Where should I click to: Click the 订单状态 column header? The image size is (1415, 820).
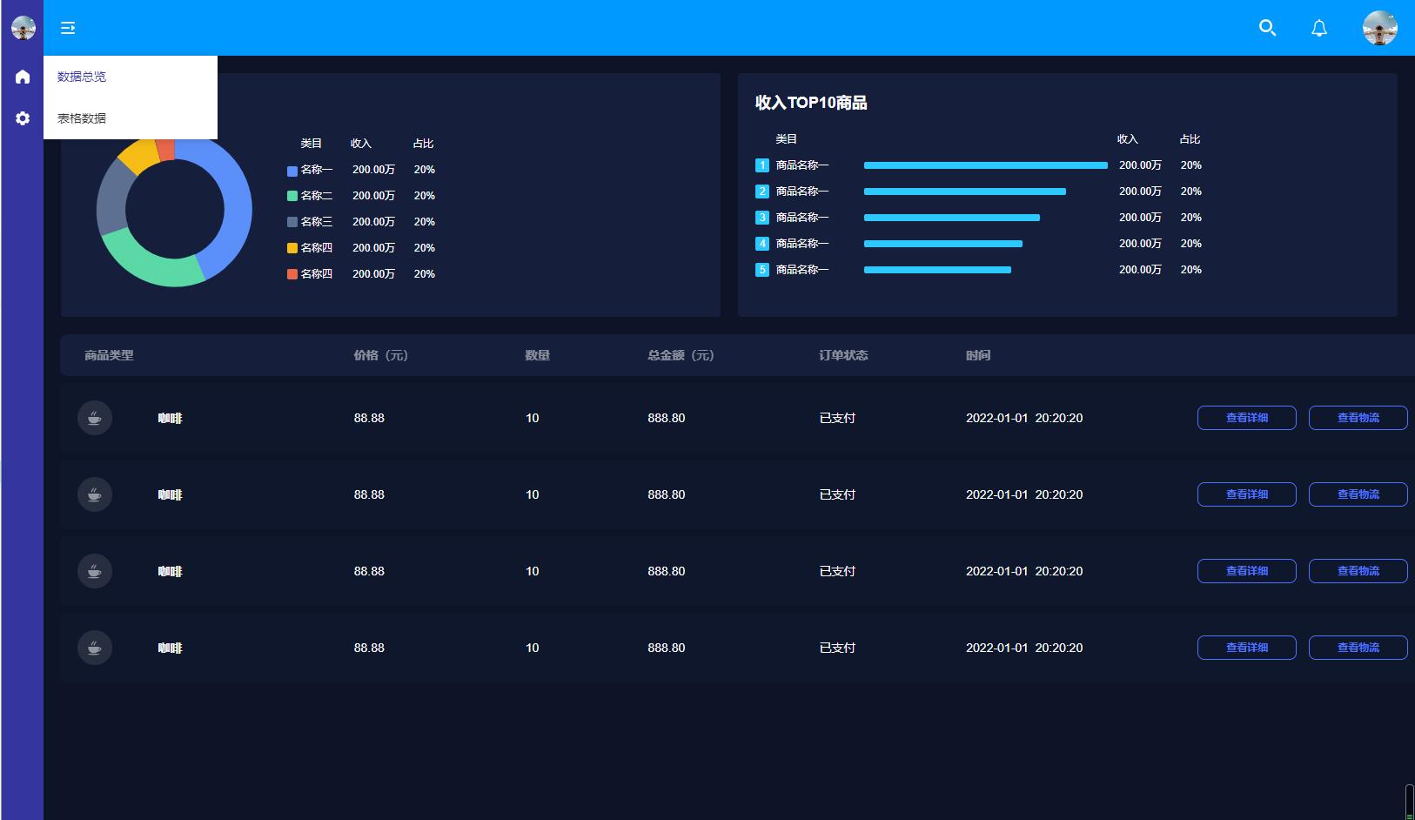pyautogui.click(x=843, y=355)
